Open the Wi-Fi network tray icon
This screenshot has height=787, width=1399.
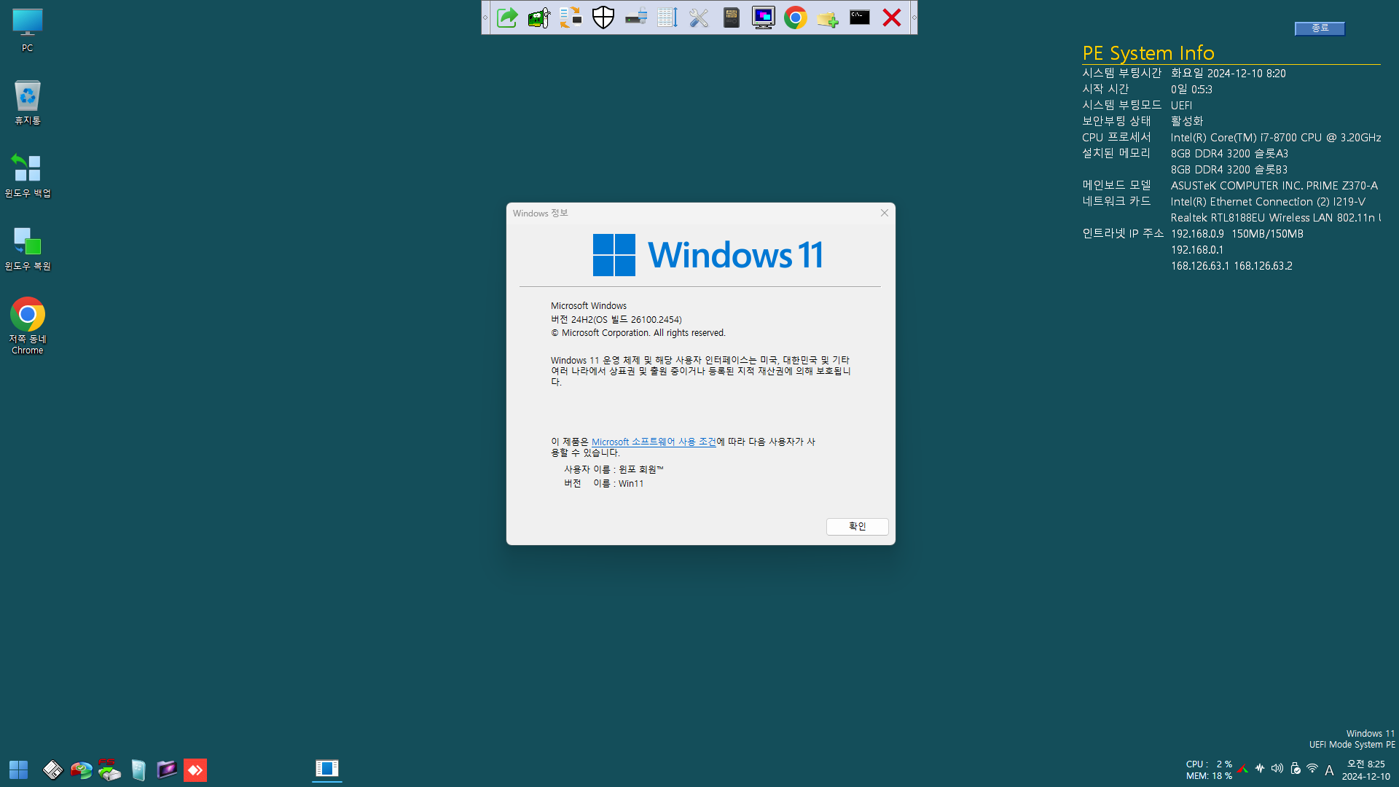click(1312, 769)
